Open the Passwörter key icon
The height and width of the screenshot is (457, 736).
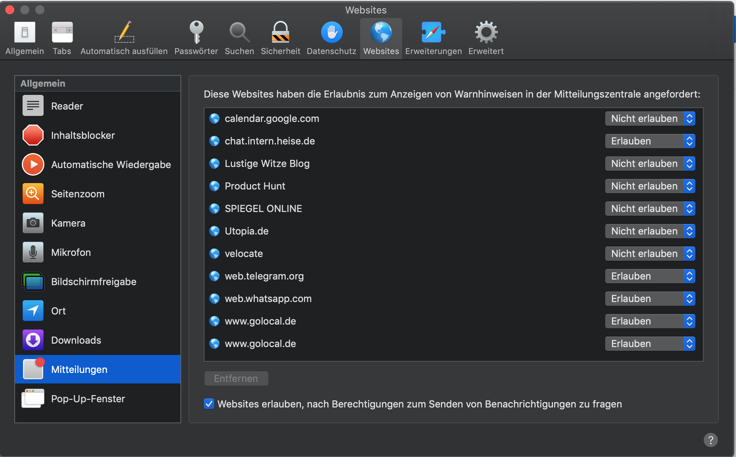[x=196, y=33]
